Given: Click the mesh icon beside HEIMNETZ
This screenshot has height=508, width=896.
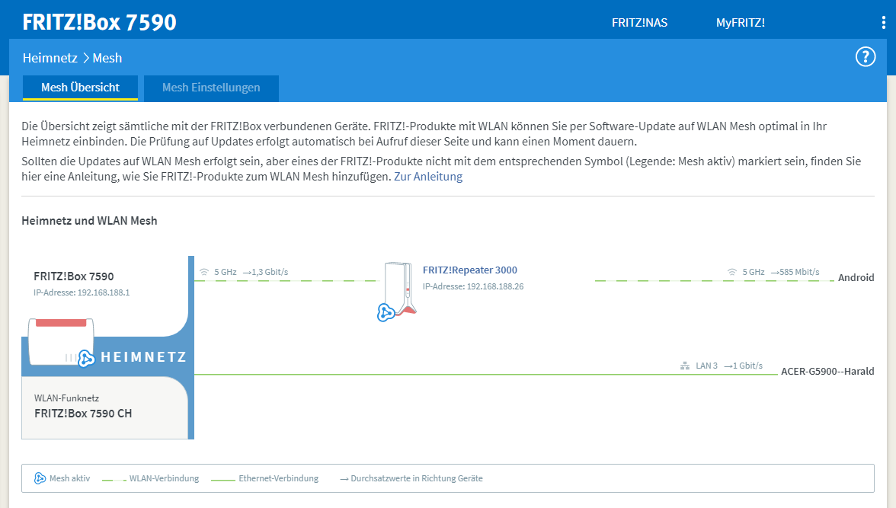Looking at the screenshot, I should click(x=86, y=357).
